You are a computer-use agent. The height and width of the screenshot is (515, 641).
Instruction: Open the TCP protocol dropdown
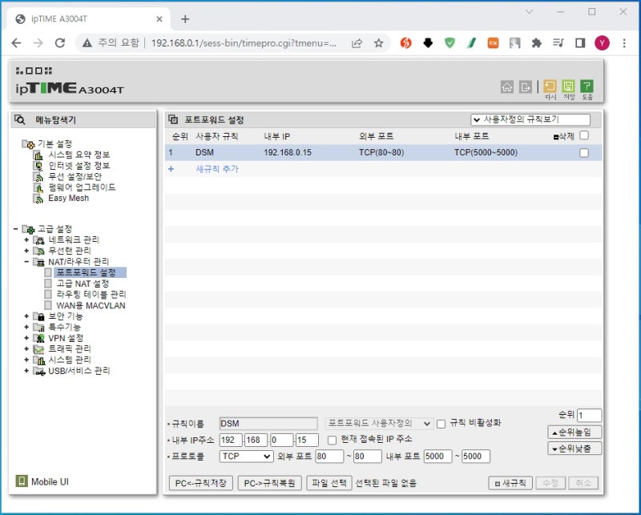tap(246, 457)
